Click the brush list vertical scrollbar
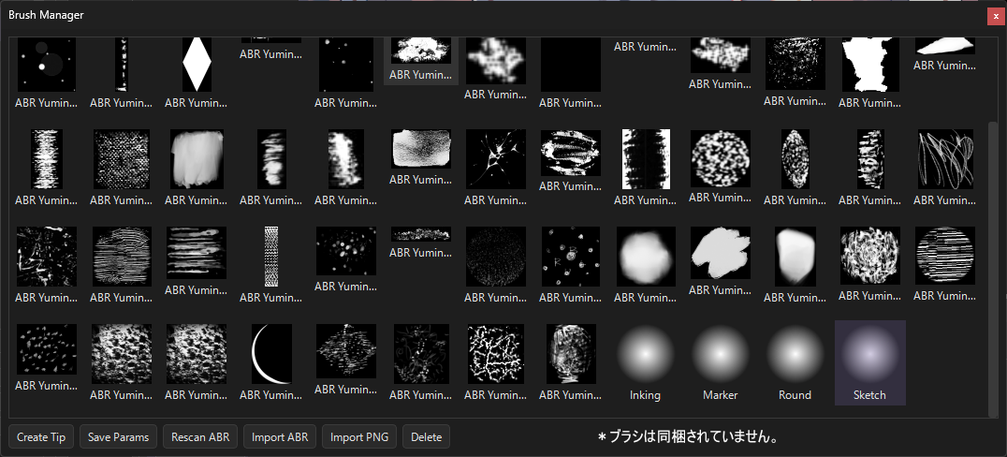This screenshot has height=457, width=1007. tap(993, 269)
